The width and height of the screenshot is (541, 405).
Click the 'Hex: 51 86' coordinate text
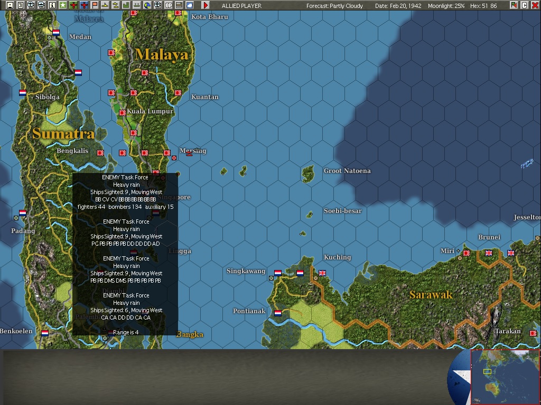[x=483, y=5]
